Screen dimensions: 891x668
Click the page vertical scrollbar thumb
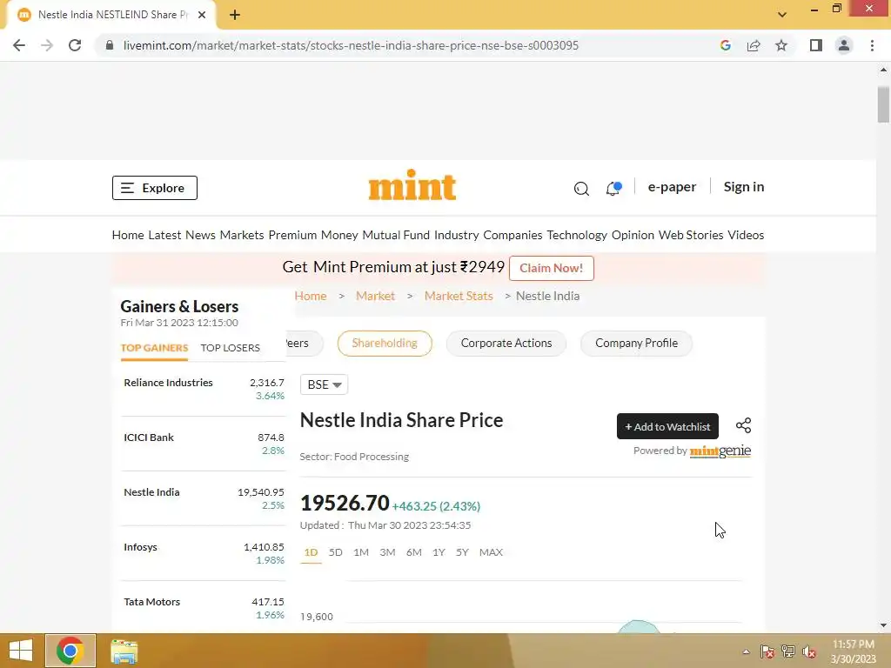coord(883,104)
